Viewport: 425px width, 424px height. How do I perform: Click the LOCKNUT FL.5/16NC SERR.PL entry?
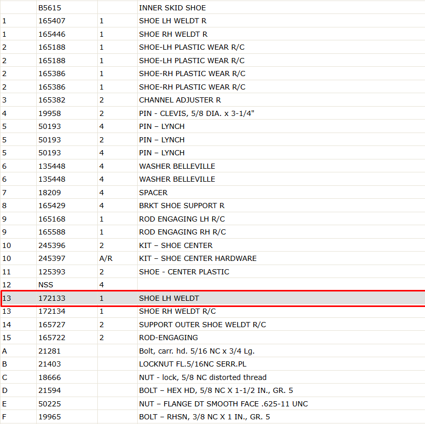click(193, 364)
